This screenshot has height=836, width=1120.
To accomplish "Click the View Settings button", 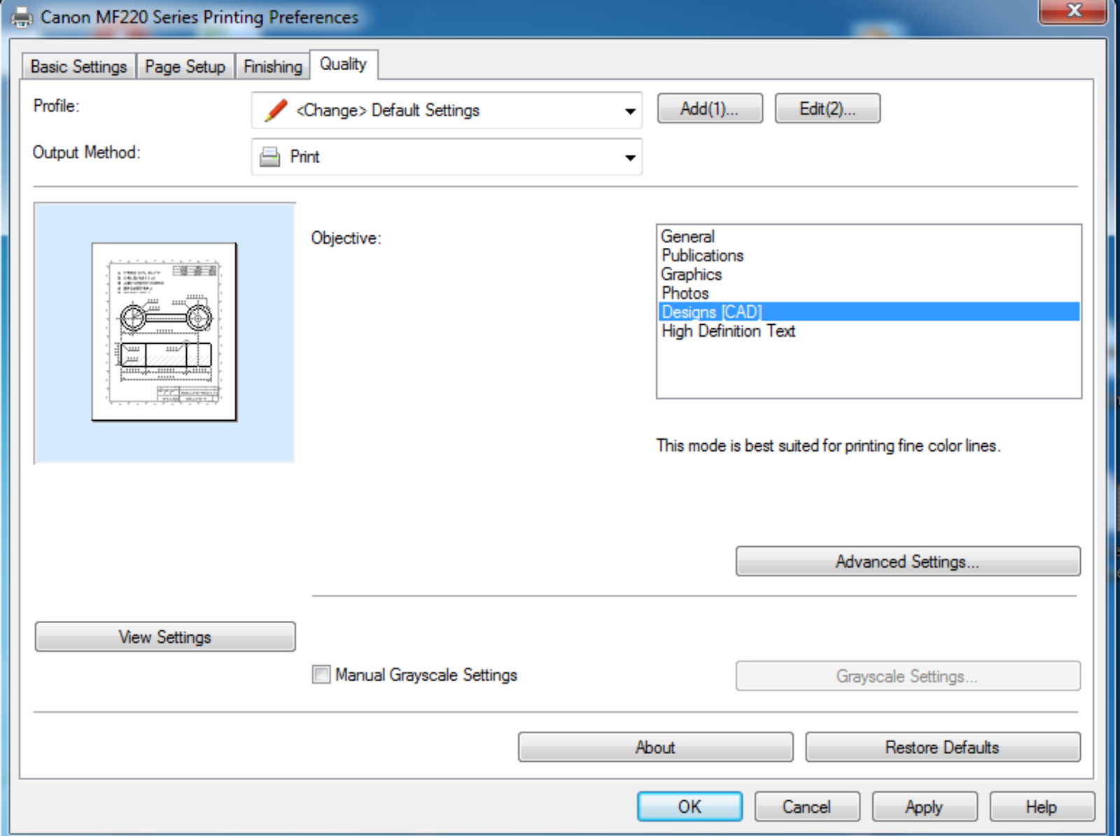I will 165,636.
